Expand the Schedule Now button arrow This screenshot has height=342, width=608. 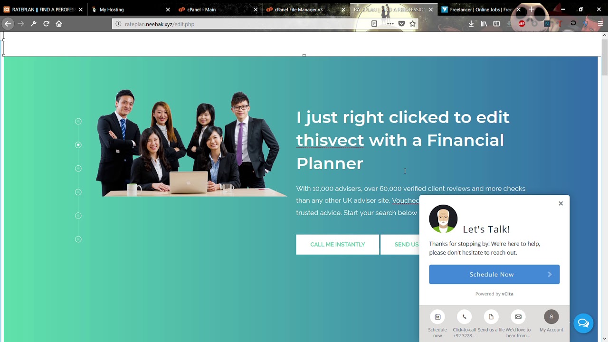pos(550,275)
